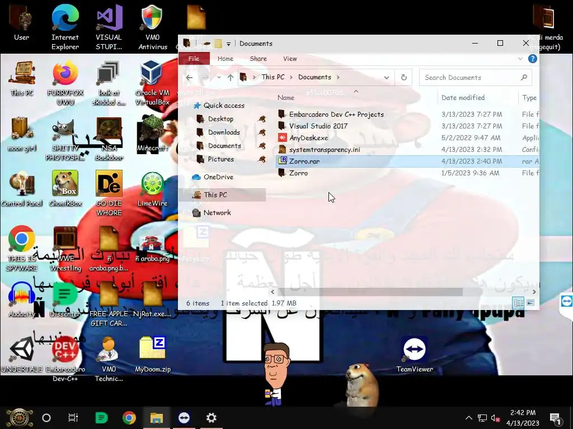Click This PC in address breadcrumb

tap(273, 77)
